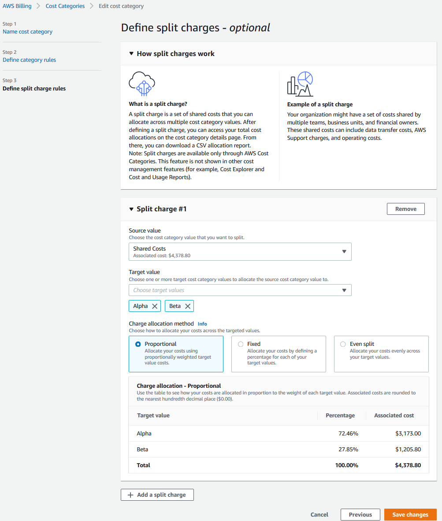This screenshot has width=442, height=521.
Task: Select the Even split allocation method
Action: 342,344
